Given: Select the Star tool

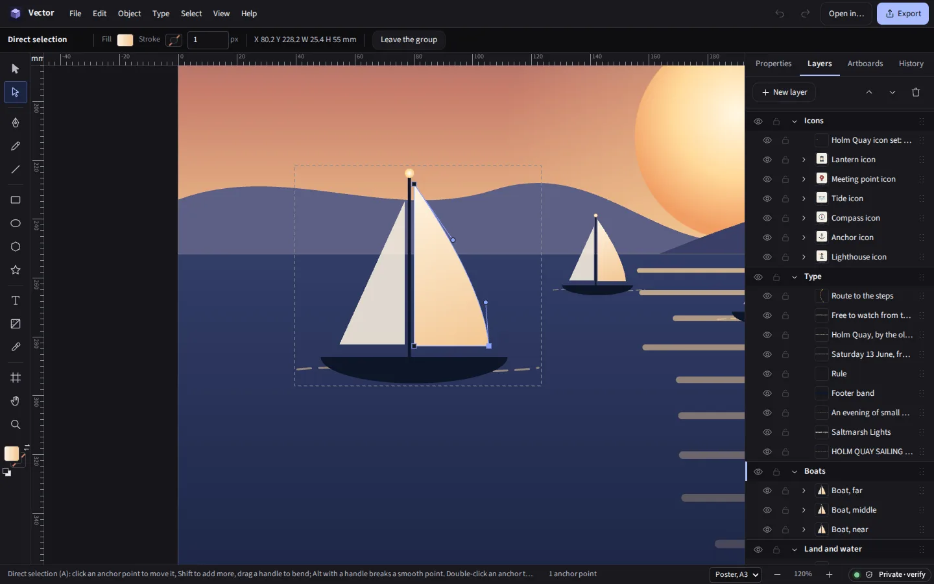Looking at the screenshot, I should click(x=16, y=270).
